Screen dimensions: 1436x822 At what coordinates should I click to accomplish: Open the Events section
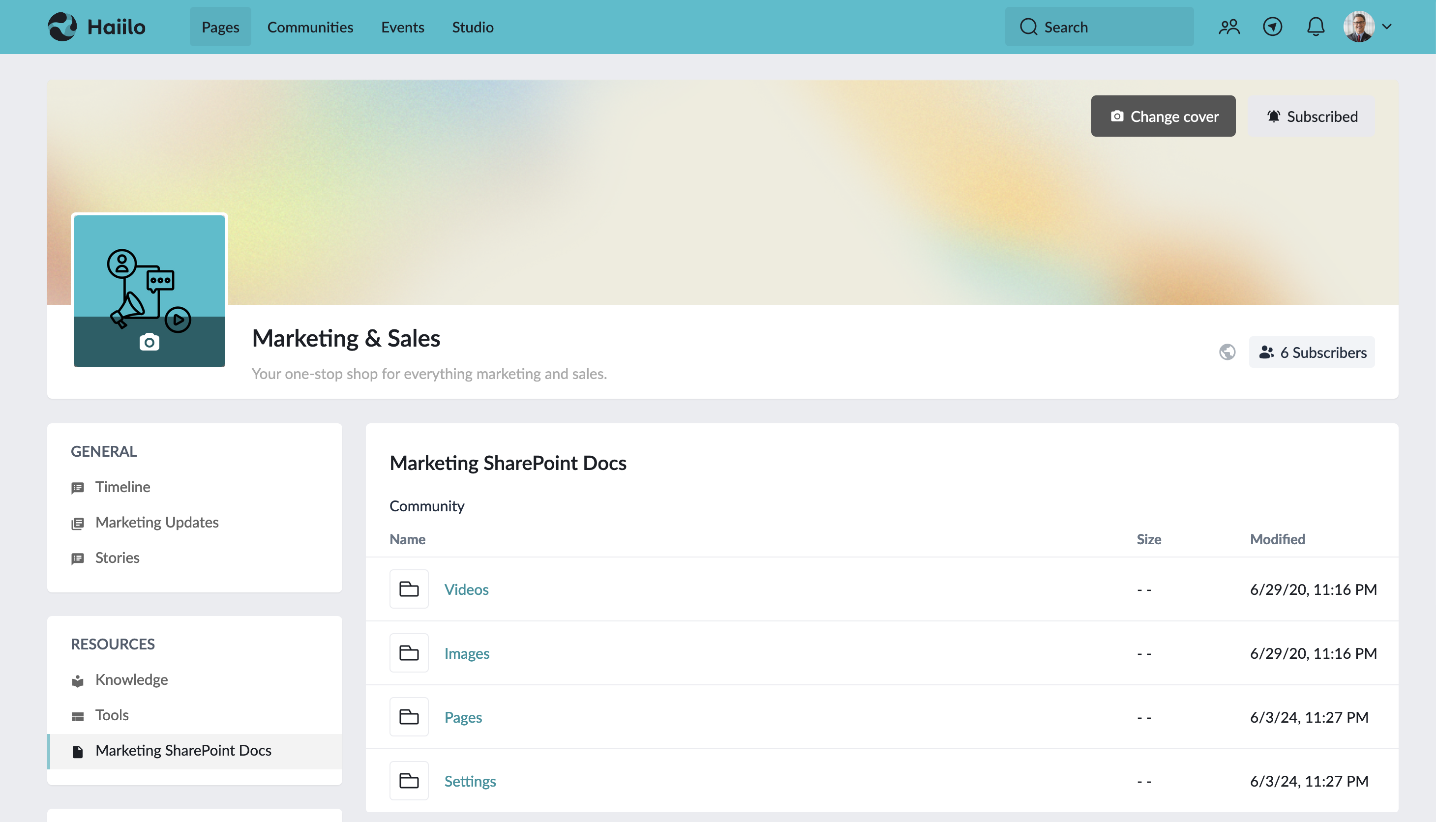click(402, 27)
